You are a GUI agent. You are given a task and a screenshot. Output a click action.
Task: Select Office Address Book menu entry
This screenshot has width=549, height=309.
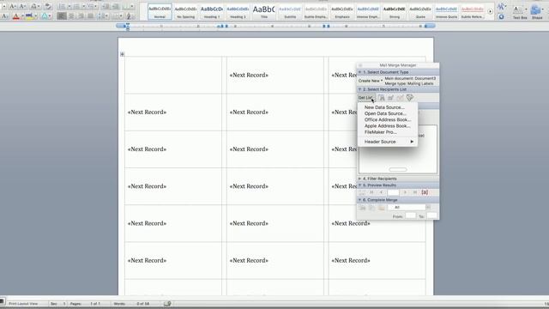[x=388, y=120]
